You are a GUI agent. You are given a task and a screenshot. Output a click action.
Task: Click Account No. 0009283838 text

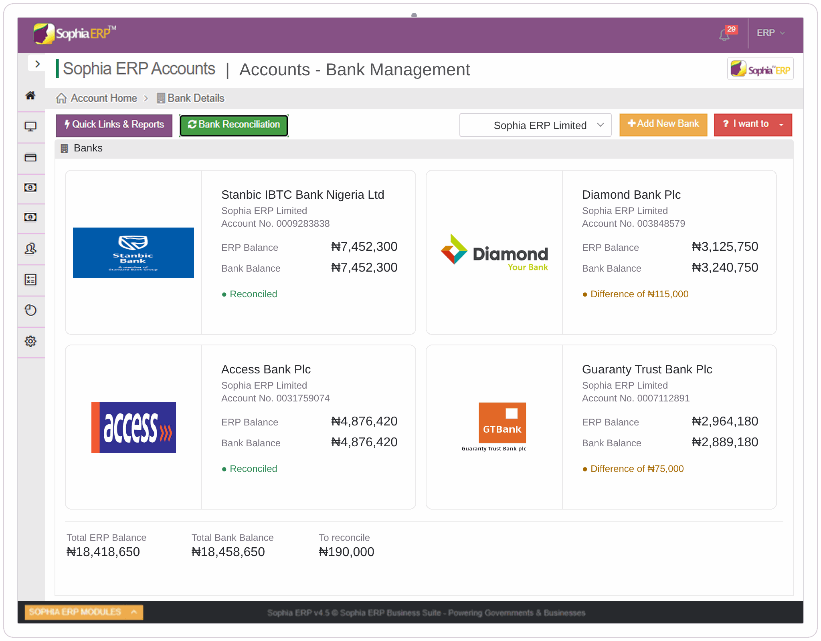pyautogui.click(x=275, y=224)
